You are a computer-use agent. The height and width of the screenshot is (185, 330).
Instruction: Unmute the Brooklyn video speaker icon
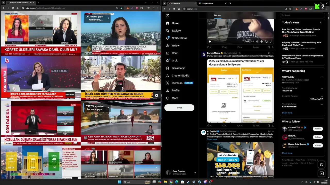[257, 41]
